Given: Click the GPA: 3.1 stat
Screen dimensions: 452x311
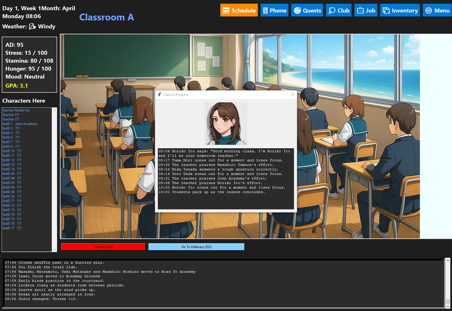Looking at the screenshot, I should point(16,86).
